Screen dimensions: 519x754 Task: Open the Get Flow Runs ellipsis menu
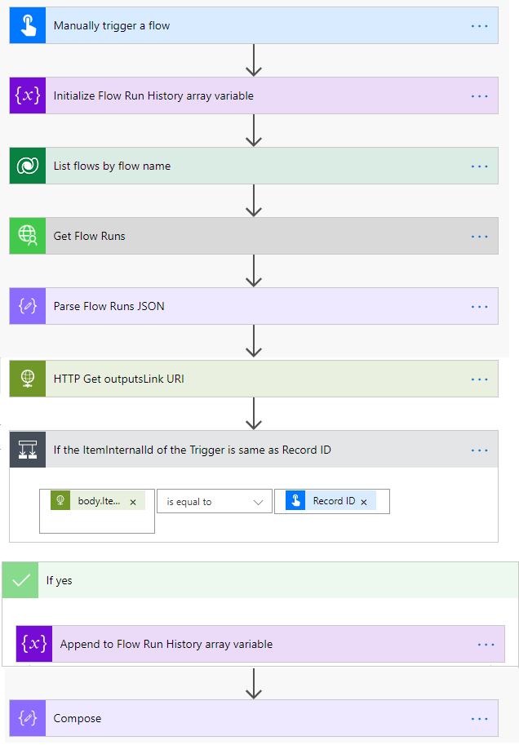[479, 236]
